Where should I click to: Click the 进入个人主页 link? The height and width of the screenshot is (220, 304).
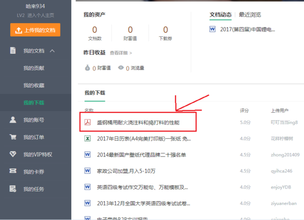pyautogui.click(x=41, y=15)
